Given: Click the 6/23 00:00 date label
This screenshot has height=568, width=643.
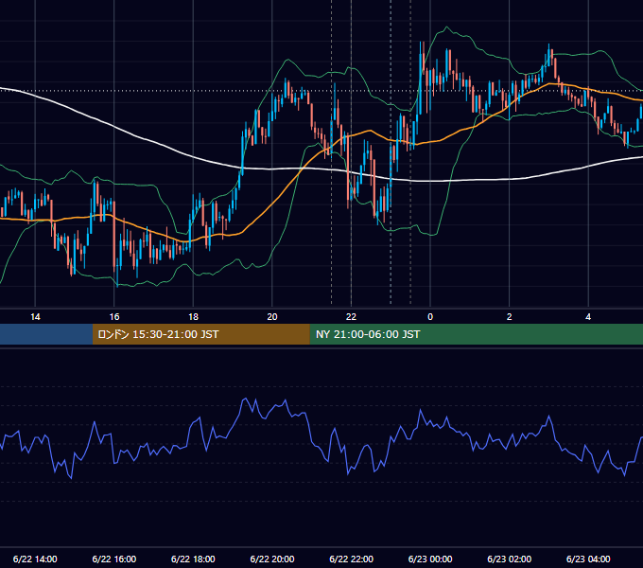Looking at the screenshot, I should click(430, 559).
